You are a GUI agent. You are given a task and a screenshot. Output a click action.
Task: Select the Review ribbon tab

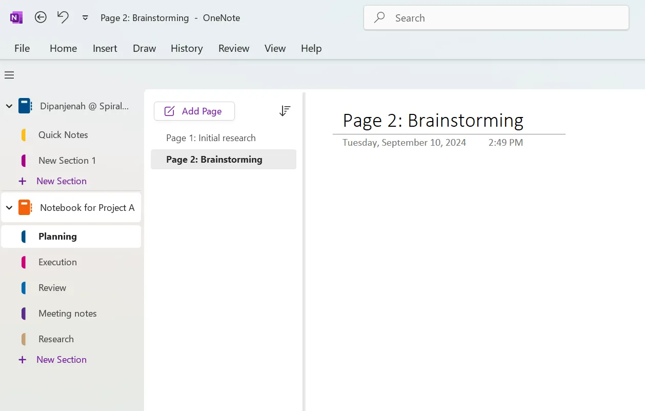(234, 48)
